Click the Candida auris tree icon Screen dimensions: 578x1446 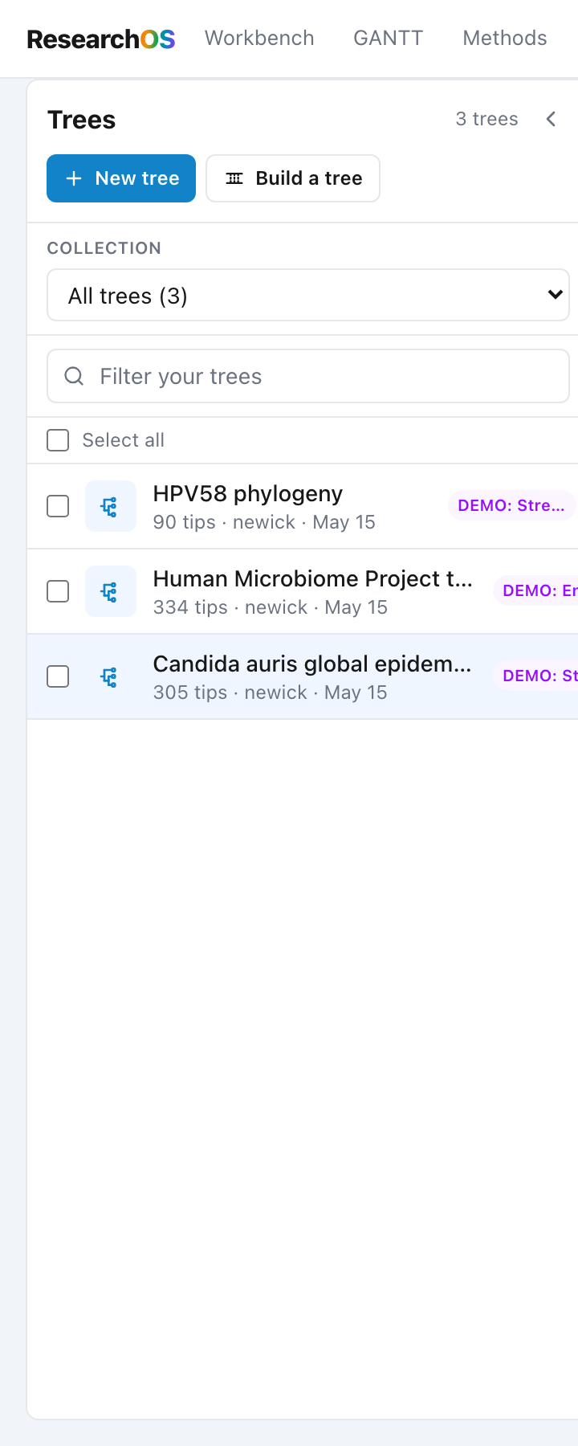point(110,676)
